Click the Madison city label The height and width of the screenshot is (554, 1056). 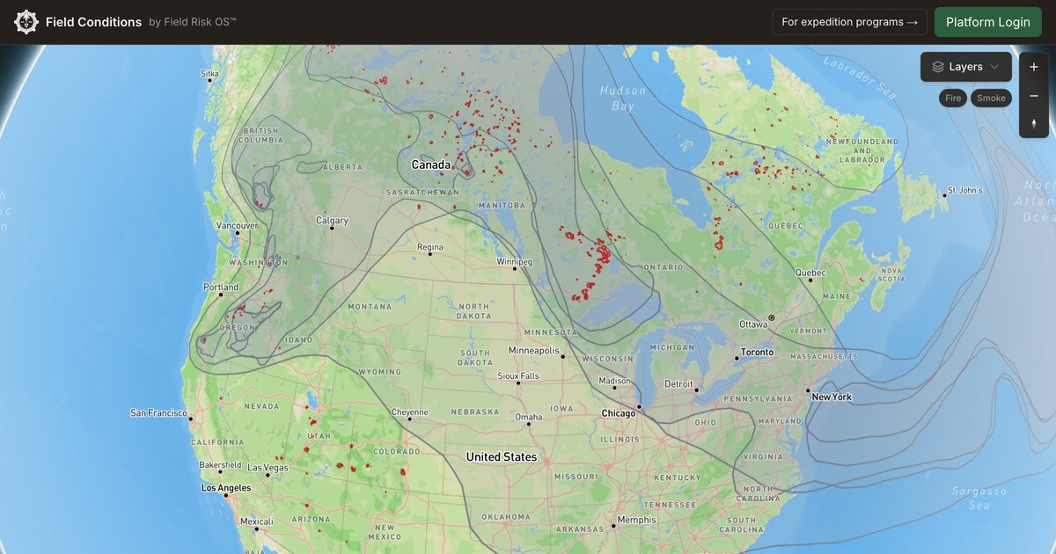pyautogui.click(x=614, y=381)
